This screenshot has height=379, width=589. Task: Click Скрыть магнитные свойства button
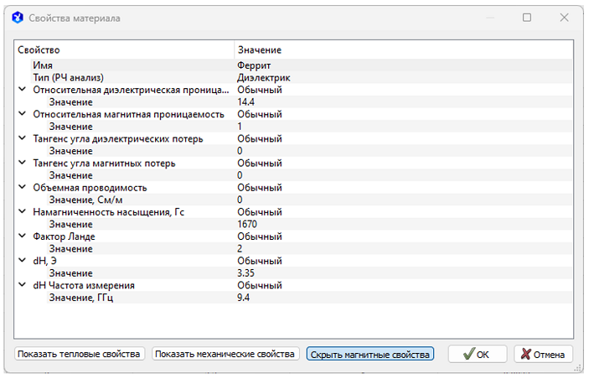(369, 354)
